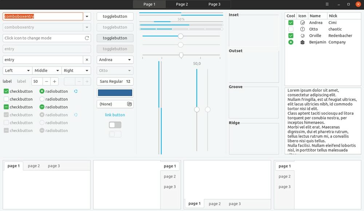364x211 pixels.
Task: Click the blue link button
Action: tap(115, 115)
